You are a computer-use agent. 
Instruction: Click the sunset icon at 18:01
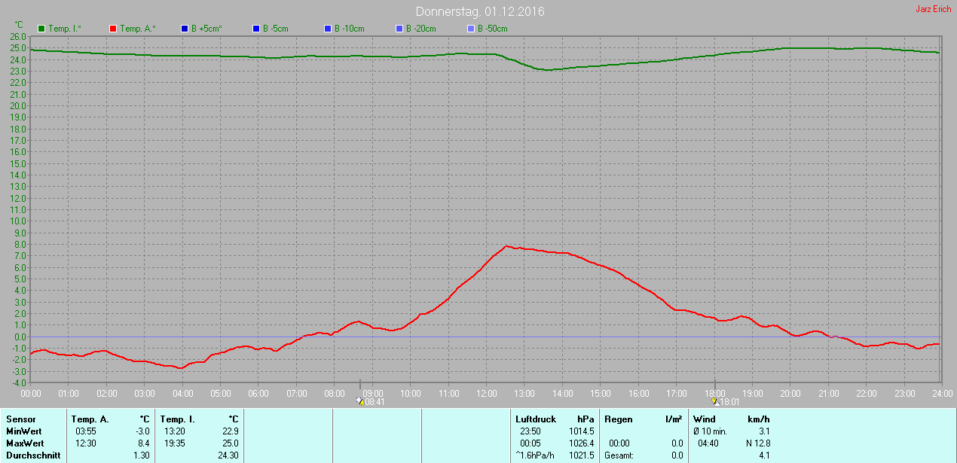point(715,402)
